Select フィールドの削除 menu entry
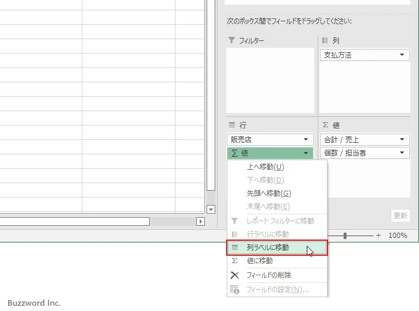The height and width of the screenshot is (311, 419). pyautogui.click(x=277, y=275)
